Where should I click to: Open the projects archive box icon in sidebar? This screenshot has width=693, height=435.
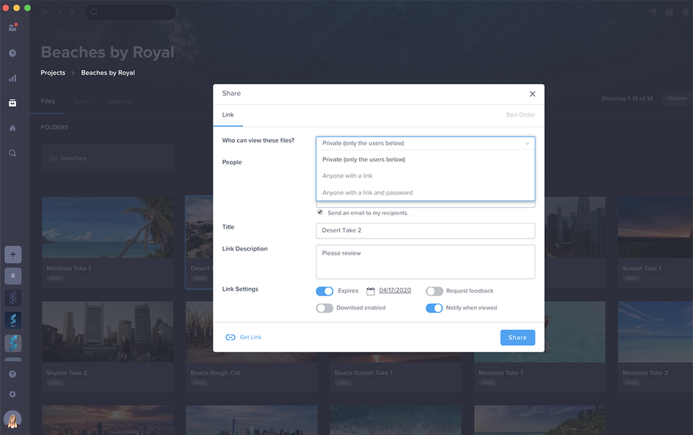(13, 103)
